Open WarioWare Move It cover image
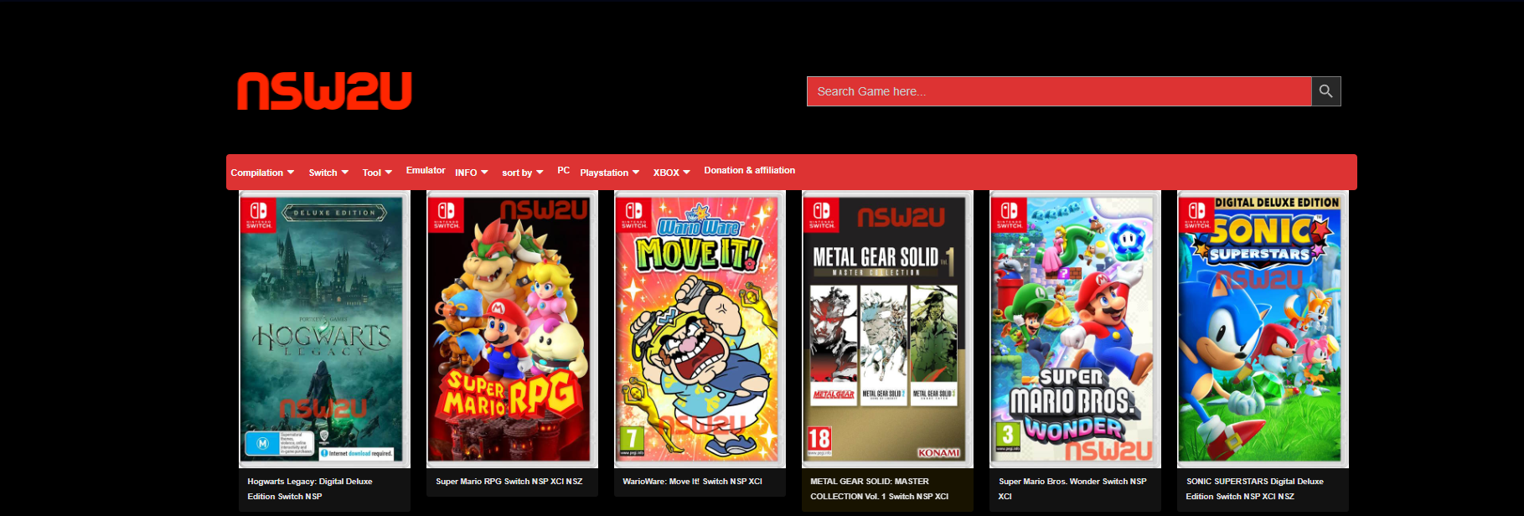This screenshot has height=516, width=1524. 700,329
